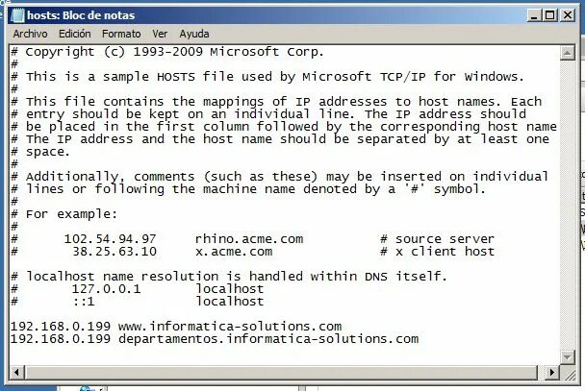Open the Ver menu
The width and height of the screenshot is (585, 391).
pyautogui.click(x=160, y=34)
